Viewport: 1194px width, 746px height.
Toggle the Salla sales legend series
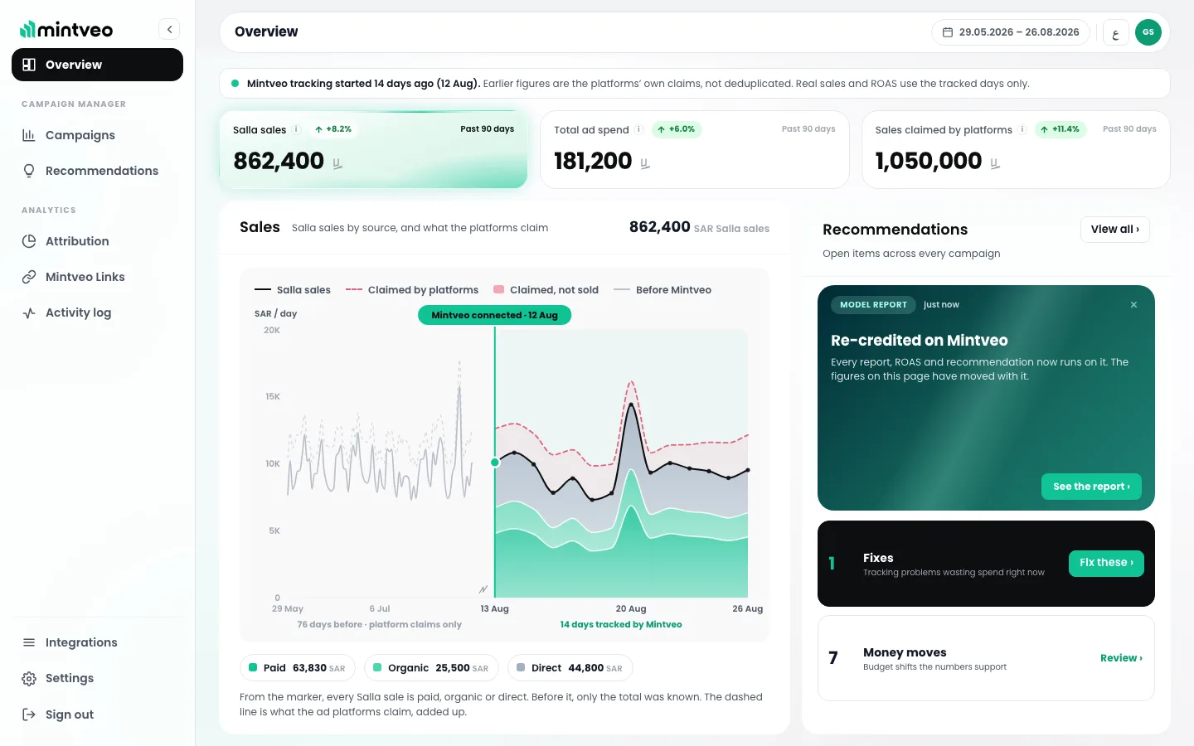click(293, 290)
